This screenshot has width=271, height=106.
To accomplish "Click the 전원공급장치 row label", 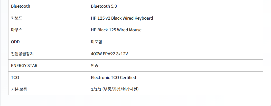I will [22, 54].
